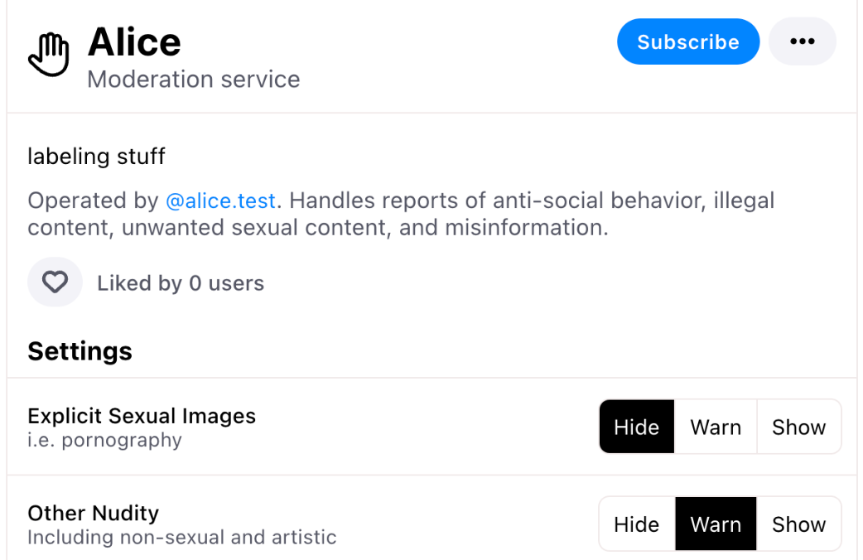The width and height of the screenshot is (863, 560).
Task: Set Explicit Sexual Images to Warn
Action: [x=716, y=427]
